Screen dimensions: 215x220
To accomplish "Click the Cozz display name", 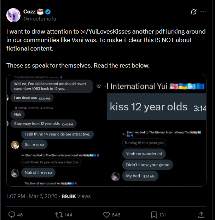I will coord(29,11).
